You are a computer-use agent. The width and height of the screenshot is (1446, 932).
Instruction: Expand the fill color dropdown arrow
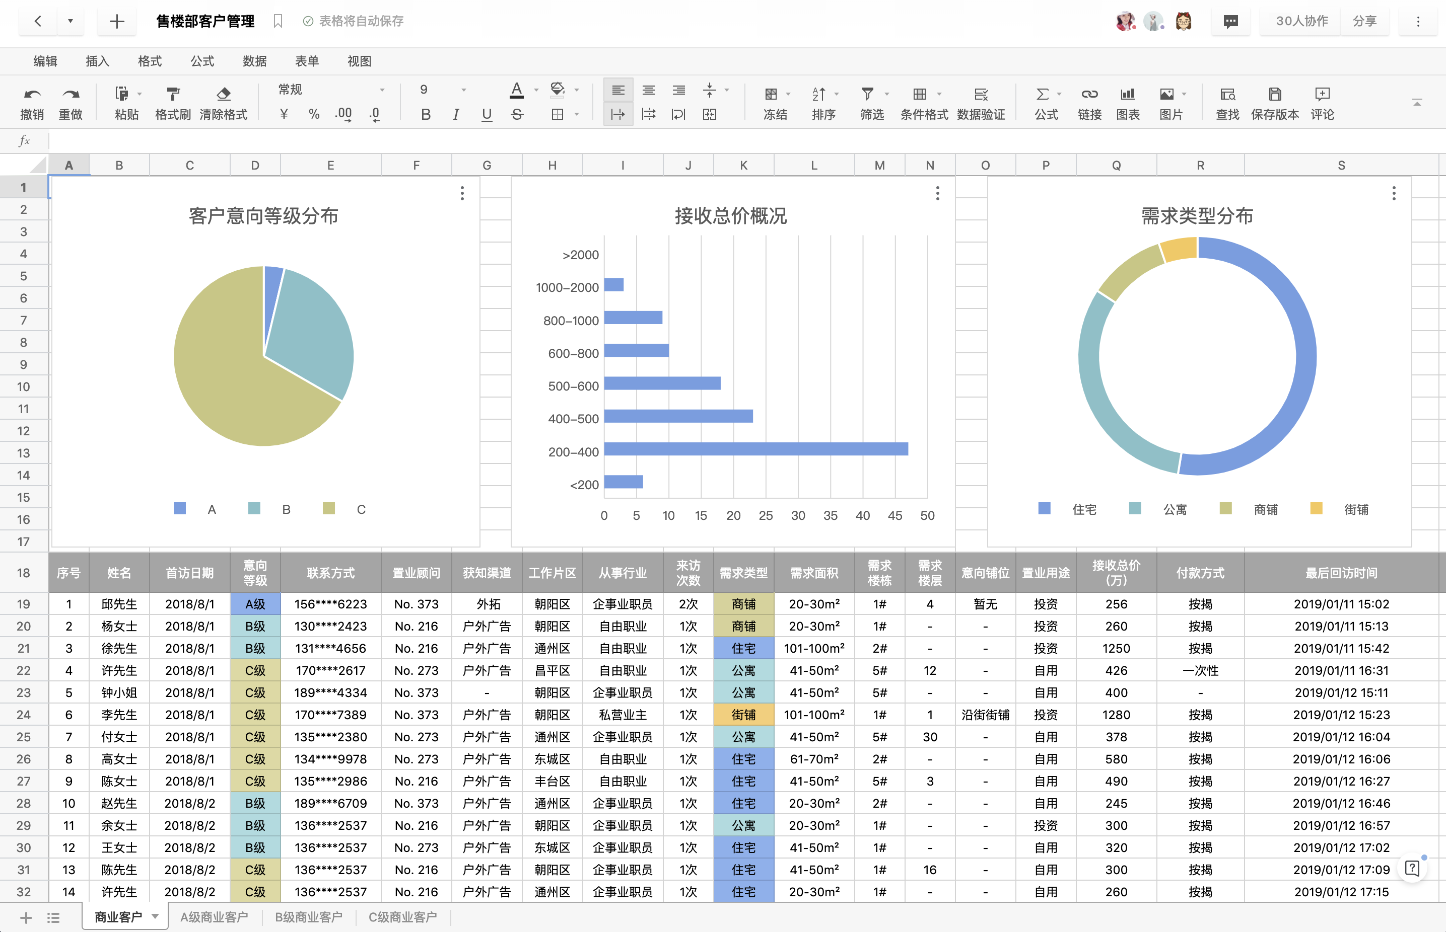(x=577, y=90)
